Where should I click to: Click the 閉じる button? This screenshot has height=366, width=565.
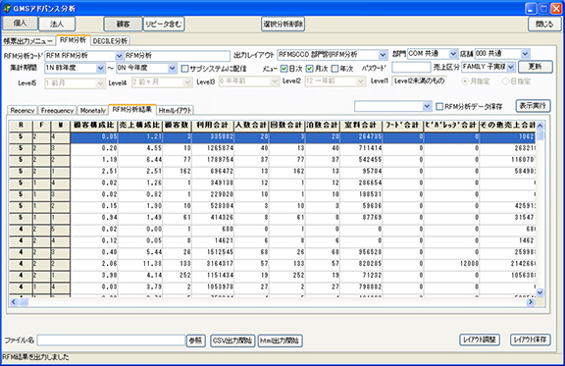[544, 25]
